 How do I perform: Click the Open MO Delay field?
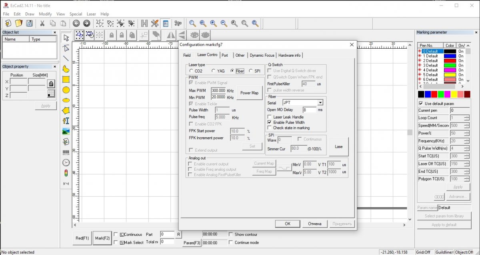[x=310, y=110]
